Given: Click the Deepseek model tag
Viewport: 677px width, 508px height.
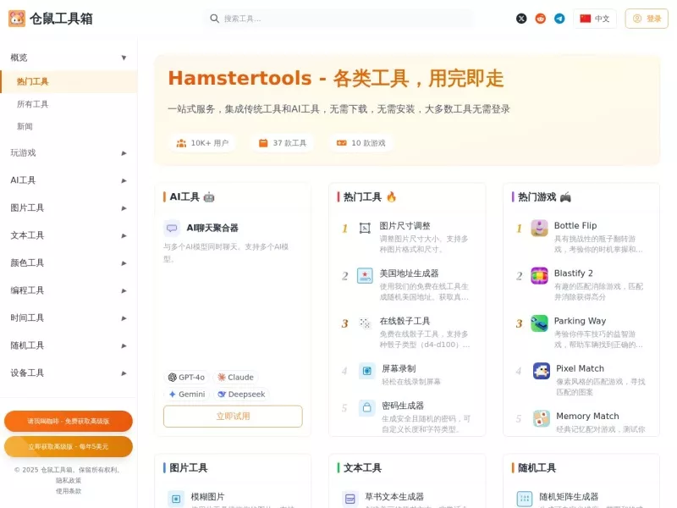Looking at the screenshot, I should tap(241, 395).
